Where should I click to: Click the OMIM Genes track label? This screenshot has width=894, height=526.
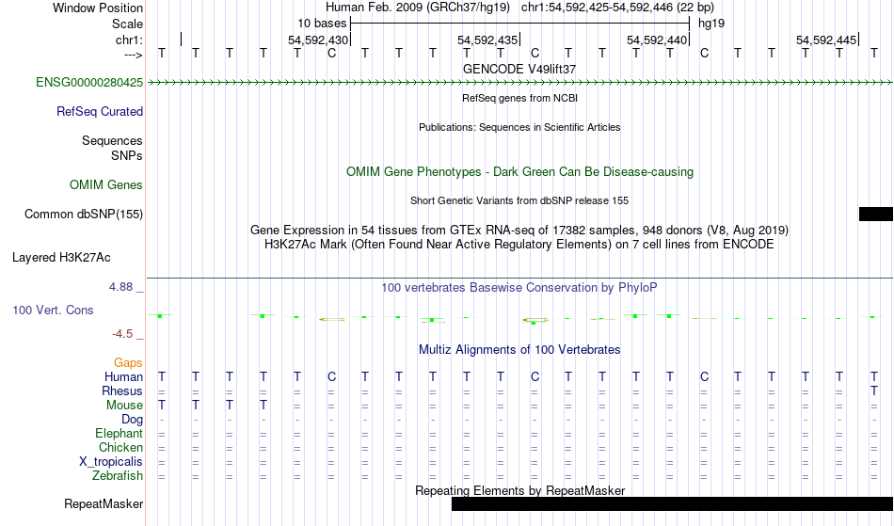click(x=106, y=185)
